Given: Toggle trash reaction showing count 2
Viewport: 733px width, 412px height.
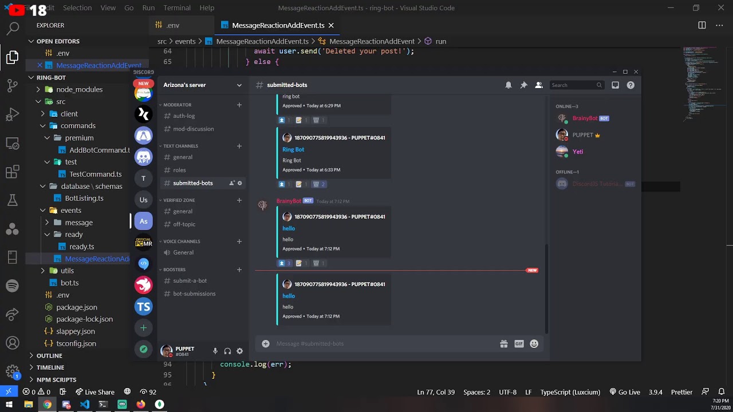Looking at the screenshot, I should (x=319, y=184).
